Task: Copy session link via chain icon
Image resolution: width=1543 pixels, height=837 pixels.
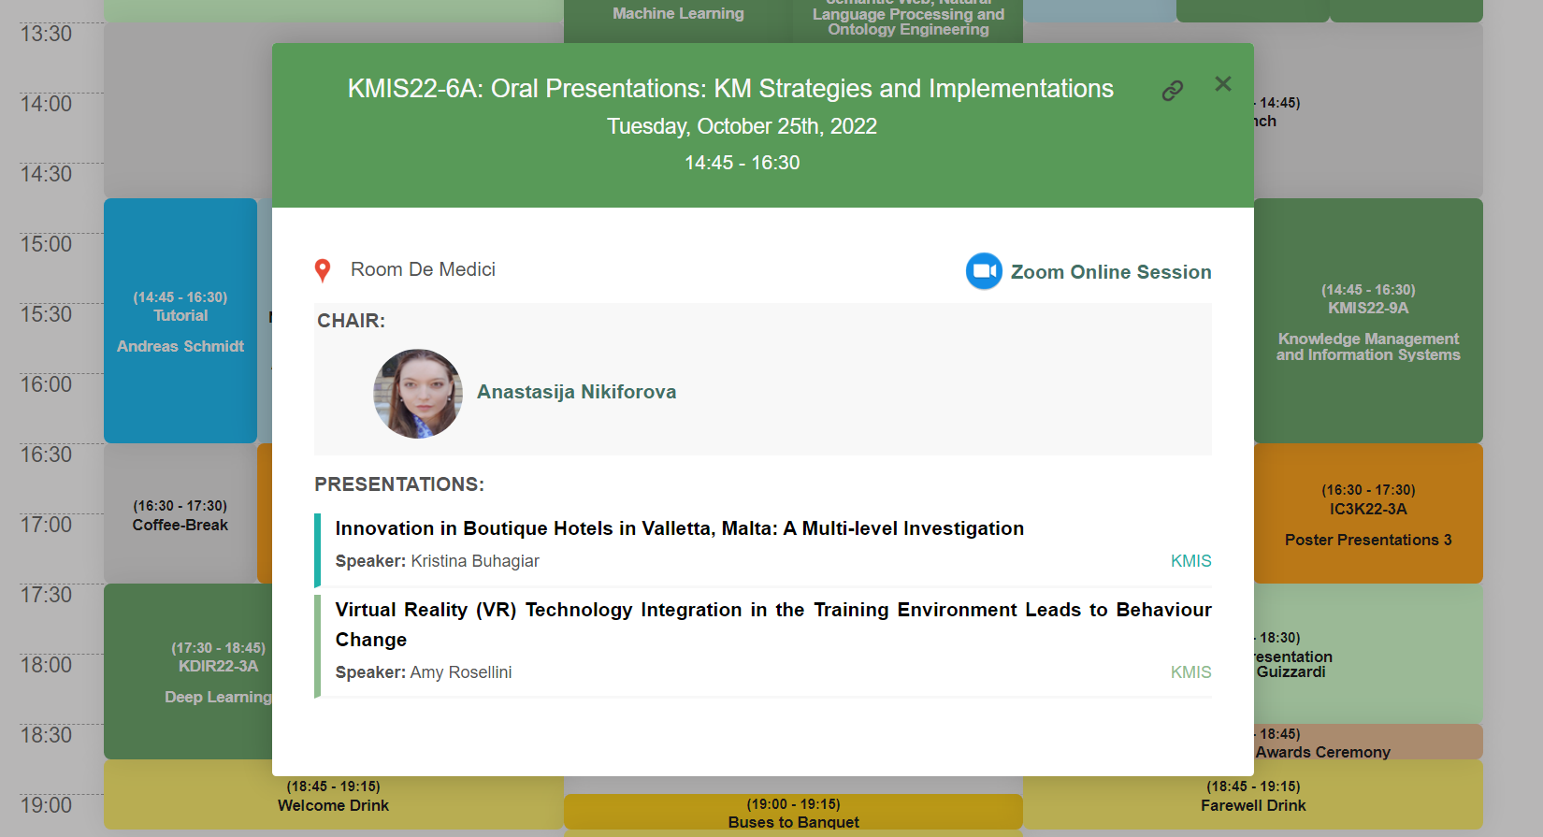Action: tap(1173, 91)
